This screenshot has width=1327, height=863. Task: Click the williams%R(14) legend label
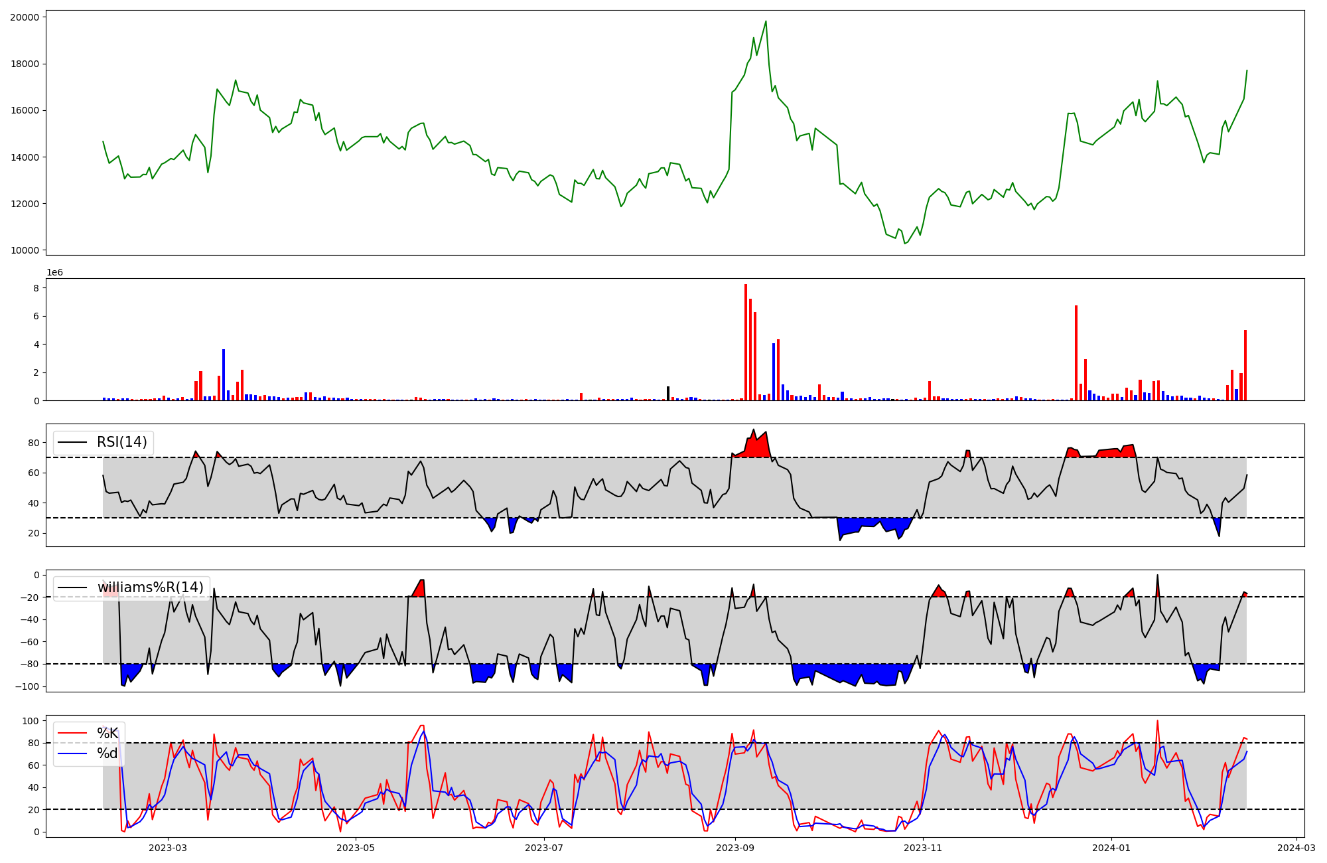[x=151, y=588]
